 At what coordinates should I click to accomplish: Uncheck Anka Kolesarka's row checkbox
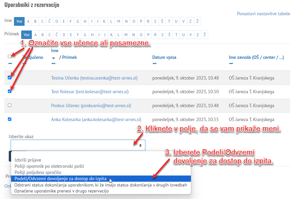[10, 119]
